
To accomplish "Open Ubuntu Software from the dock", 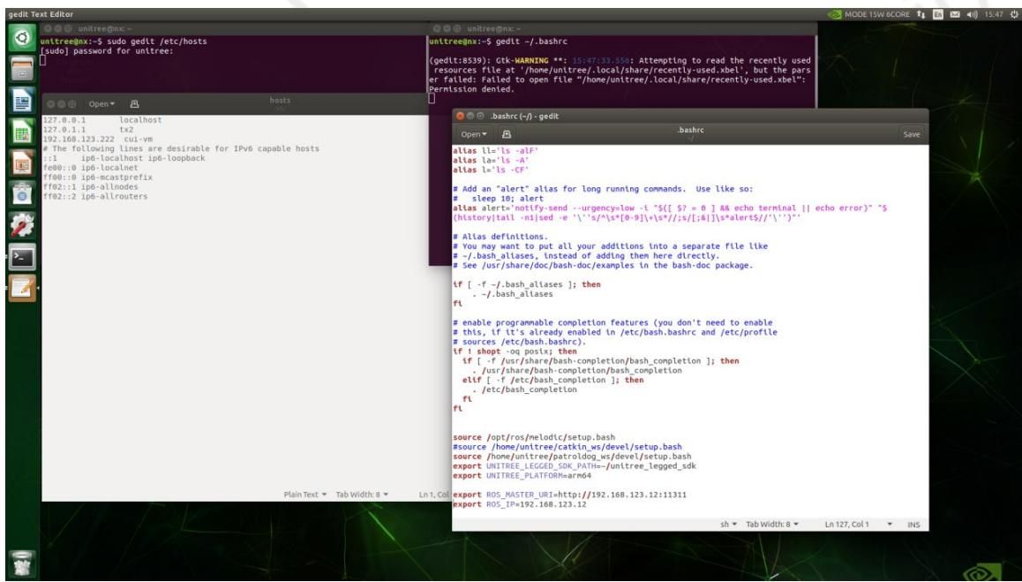I will click(21, 193).
